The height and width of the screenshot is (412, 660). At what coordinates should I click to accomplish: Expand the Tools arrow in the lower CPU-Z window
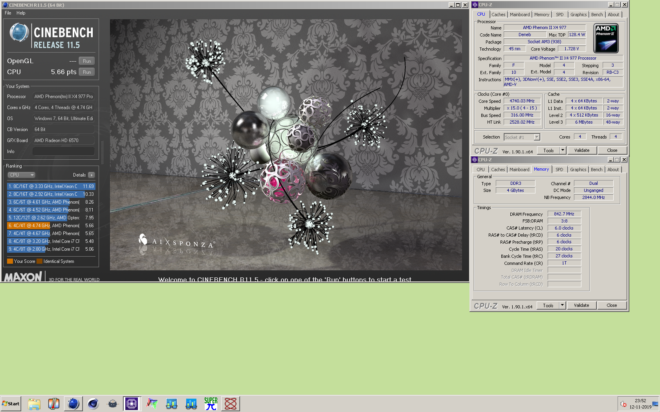point(562,305)
